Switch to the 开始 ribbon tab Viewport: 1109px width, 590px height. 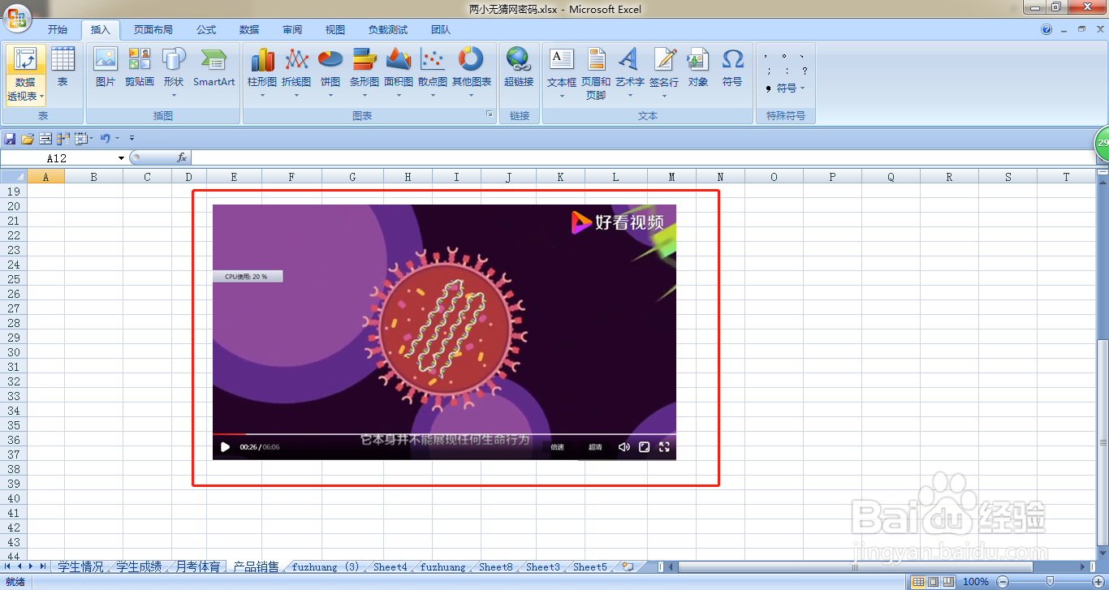(x=57, y=30)
